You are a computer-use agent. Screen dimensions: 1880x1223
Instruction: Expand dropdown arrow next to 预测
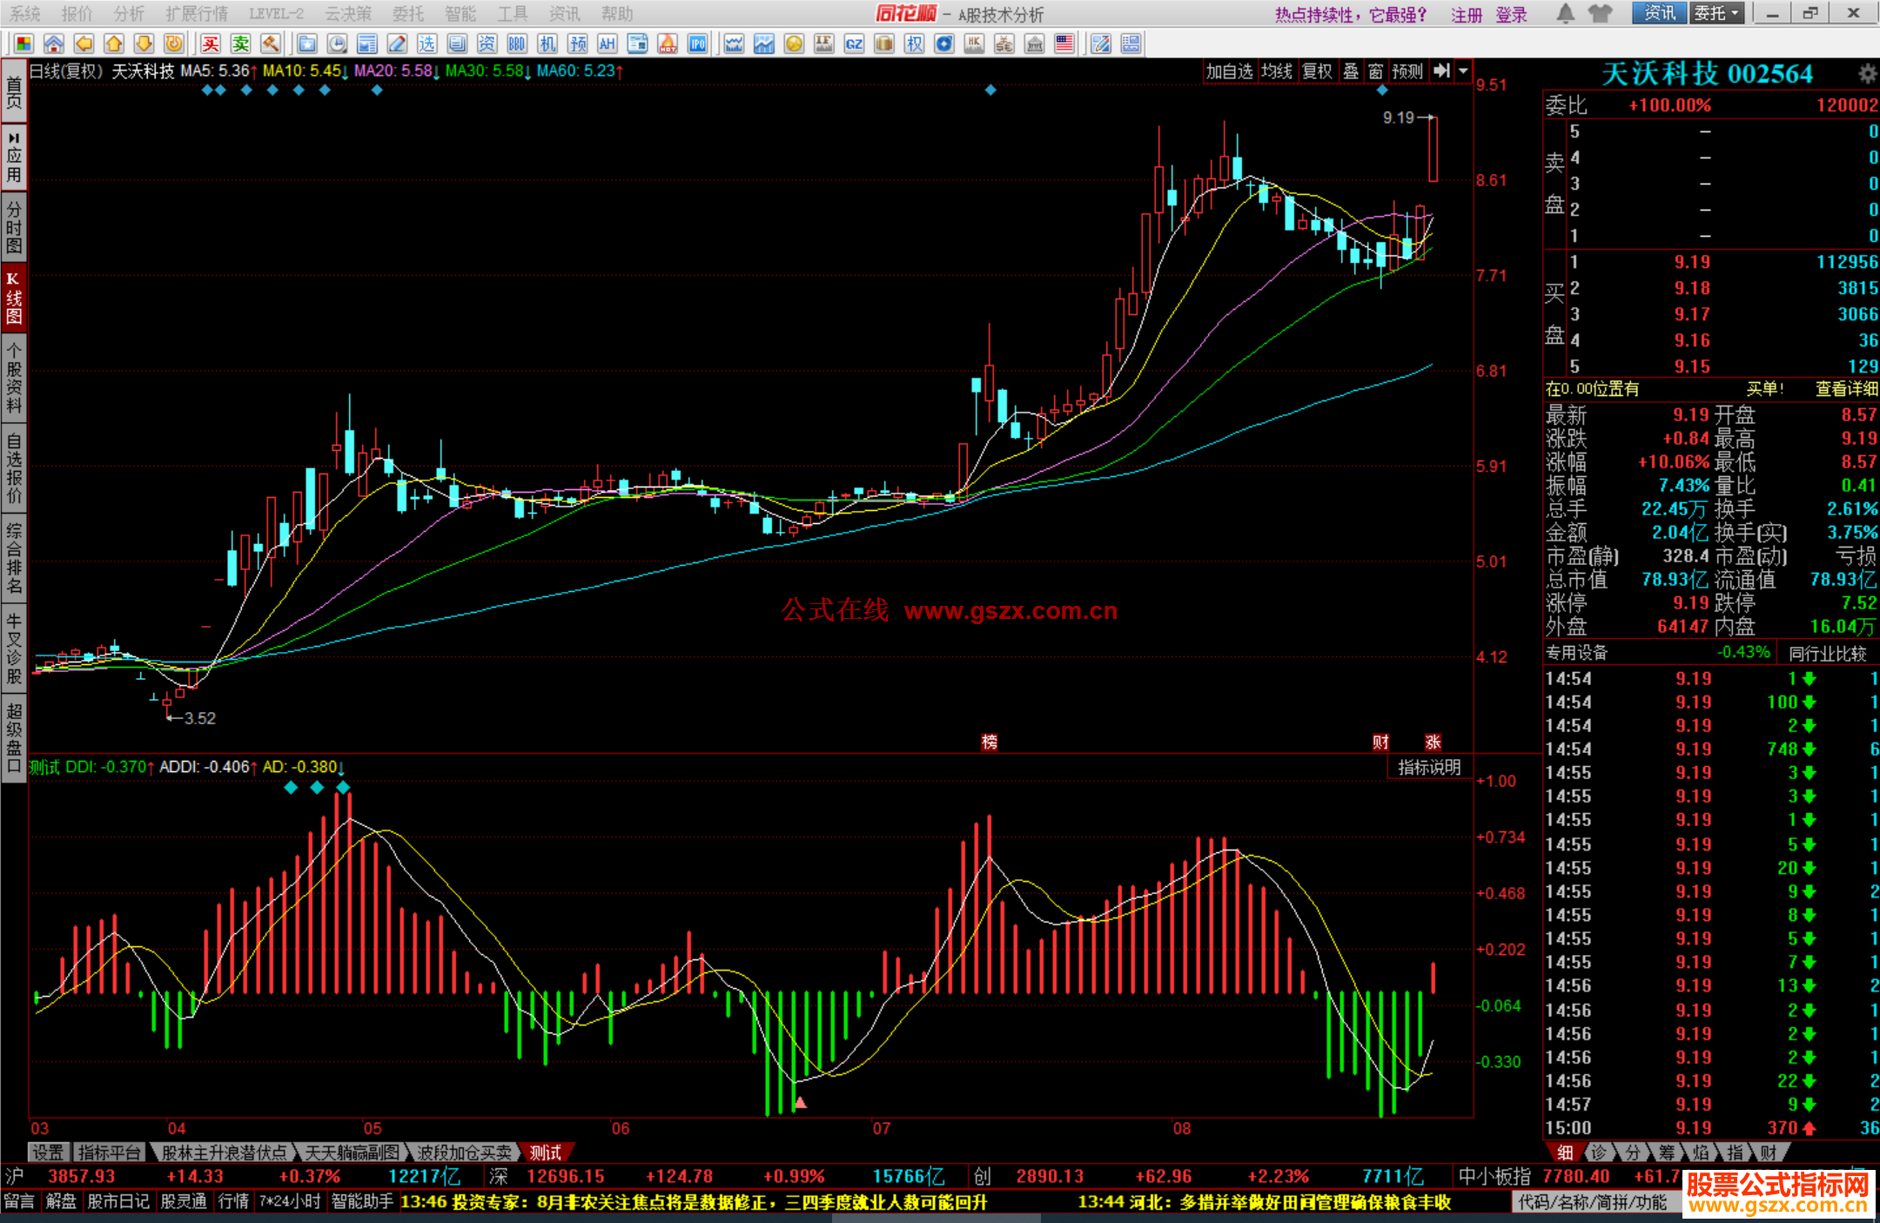pyautogui.click(x=1463, y=71)
